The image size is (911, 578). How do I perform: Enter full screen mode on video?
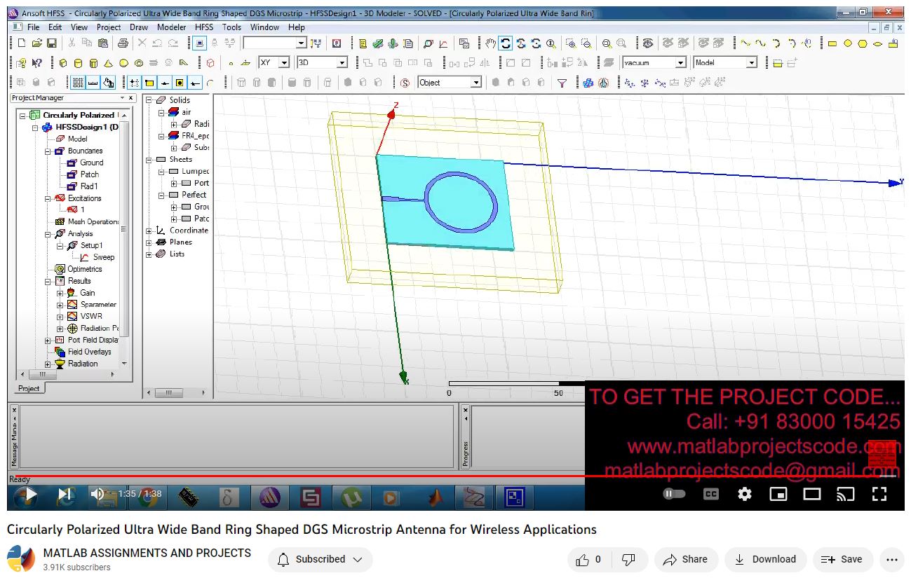pyautogui.click(x=879, y=494)
